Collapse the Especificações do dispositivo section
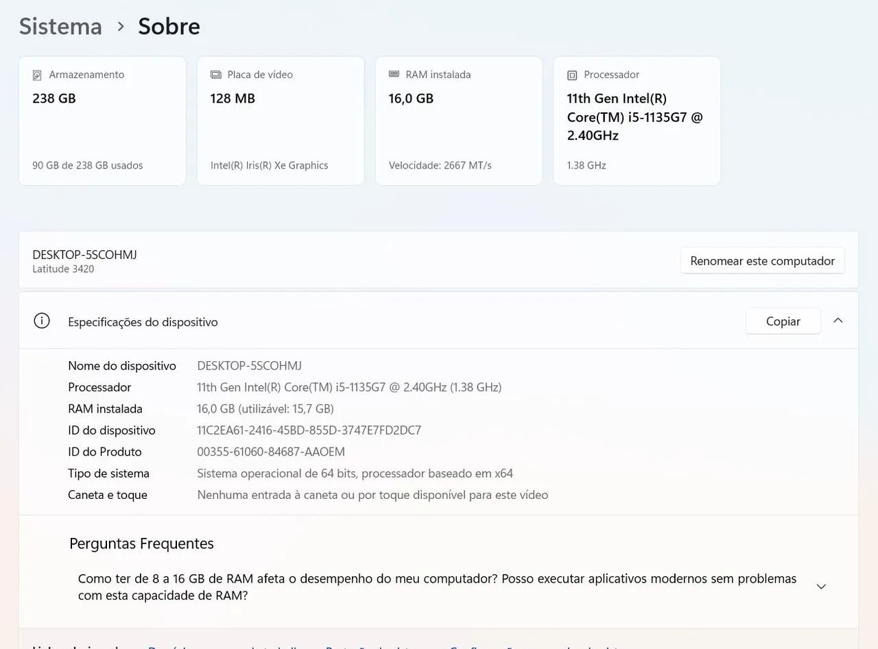 (x=838, y=321)
